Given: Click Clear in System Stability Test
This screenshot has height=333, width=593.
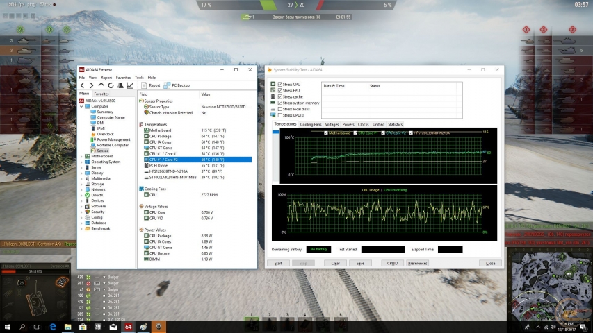Looking at the screenshot, I should [336, 263].
